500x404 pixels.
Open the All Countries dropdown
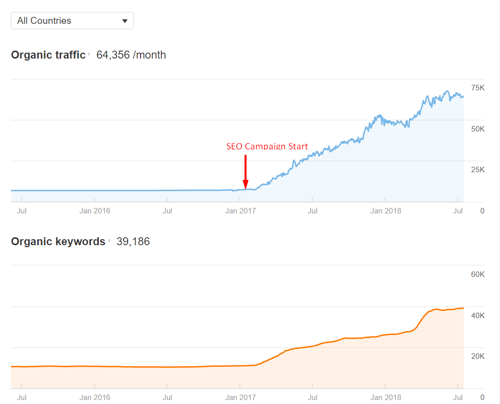point(72,21)
